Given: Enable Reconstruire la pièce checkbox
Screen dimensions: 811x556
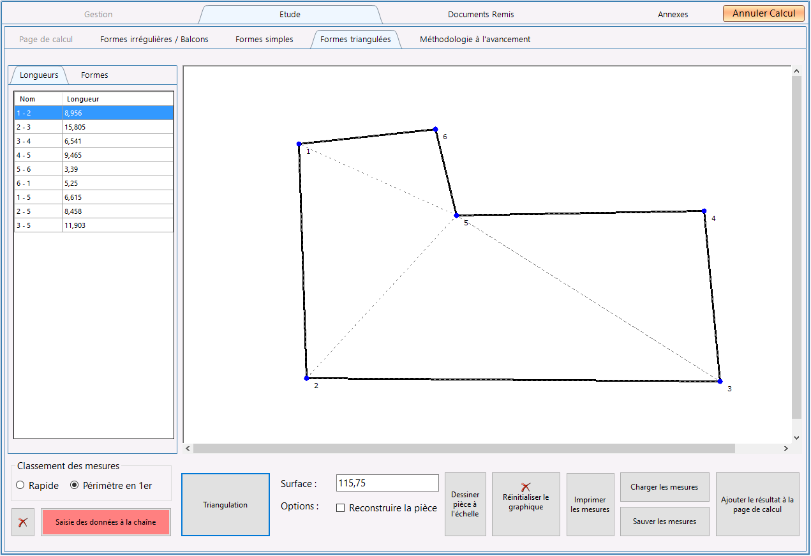Looking at the screenshot, I should click(x=340, y=508).
